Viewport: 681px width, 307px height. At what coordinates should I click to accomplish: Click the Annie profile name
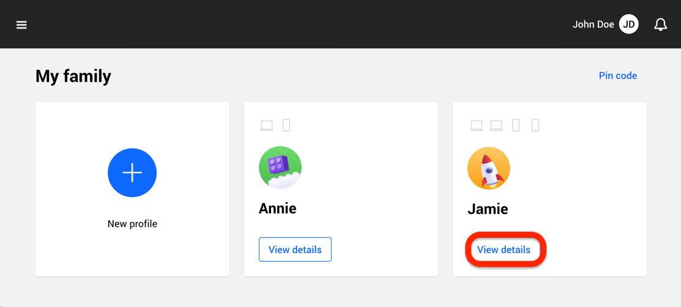pos(278,209)
